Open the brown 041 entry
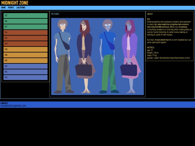The height and width of the screenshot is (146, 195). (26, 38)
